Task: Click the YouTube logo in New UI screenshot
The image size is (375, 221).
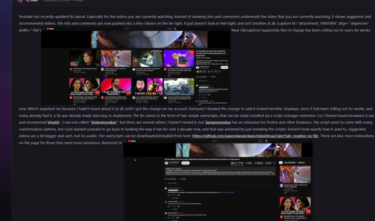Action: tap(50, 29)
